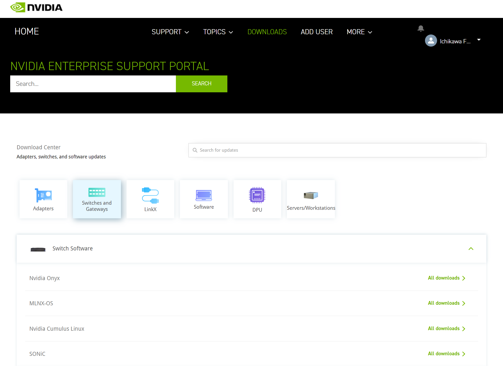503x366 pixels.
Task: Open the user profile avatar menu
Action: pyautogui.click(x=431, y=41)
